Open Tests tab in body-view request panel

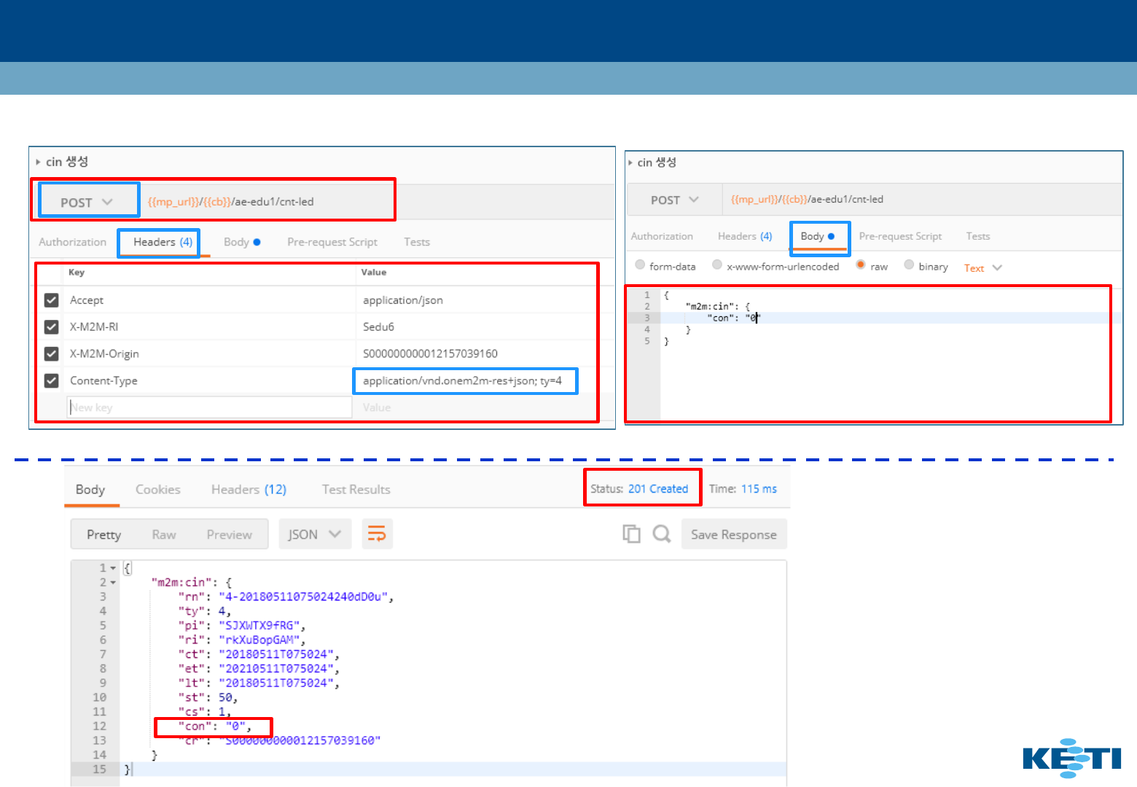(x=978, y=236)
